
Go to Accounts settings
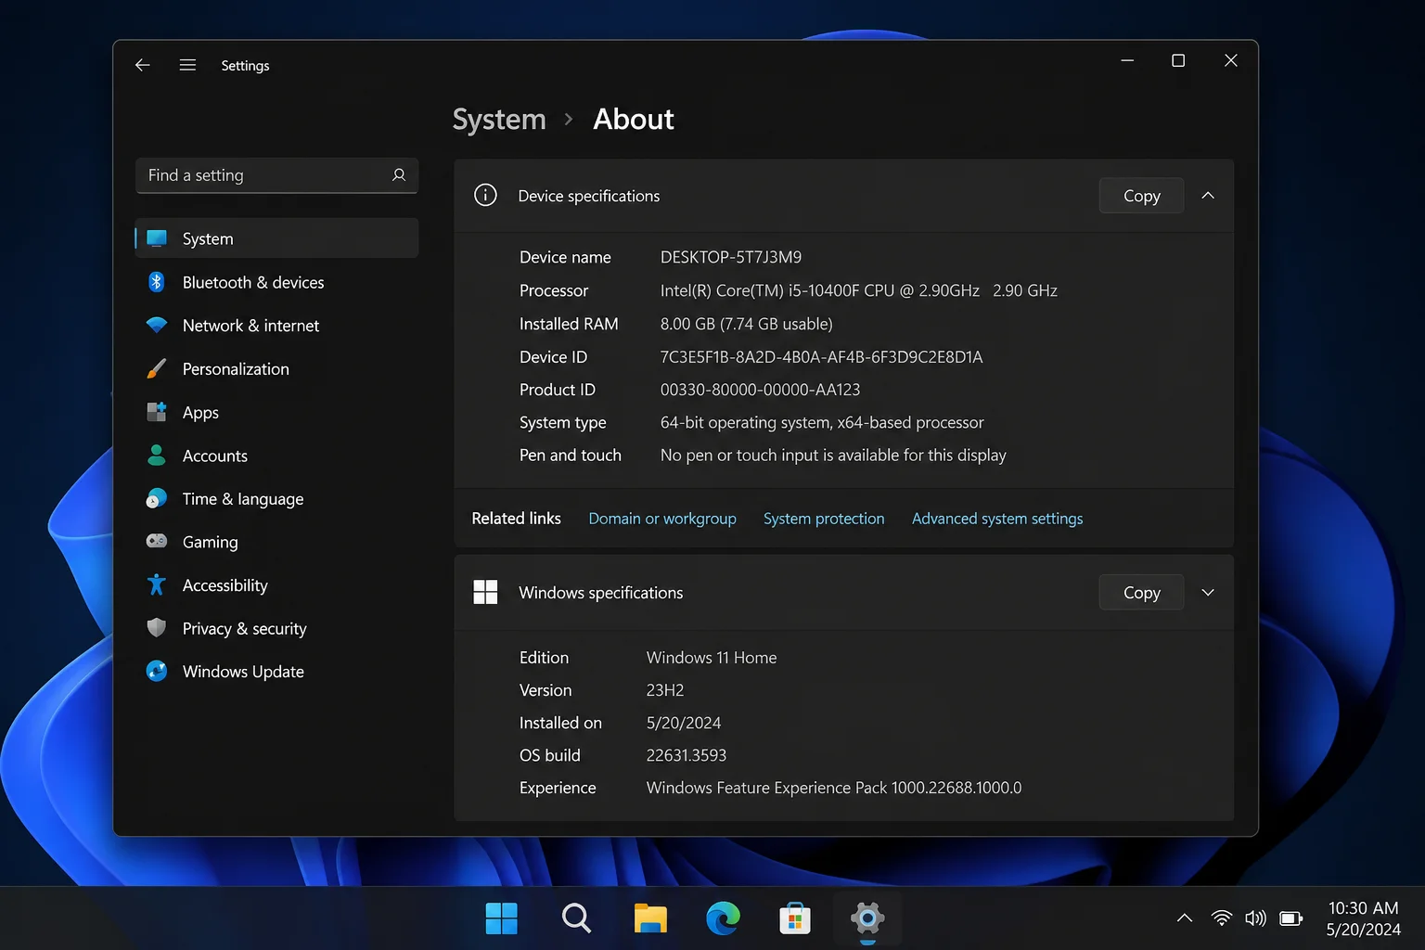[x=276, y=456]
